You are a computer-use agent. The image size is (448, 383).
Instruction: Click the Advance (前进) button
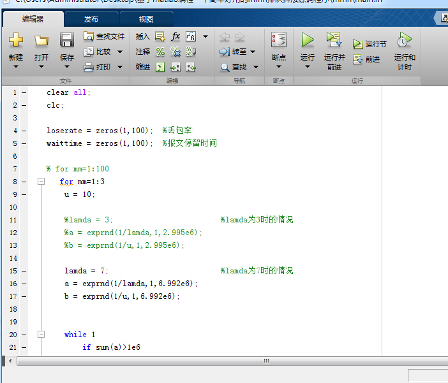[x=366, y=59]
